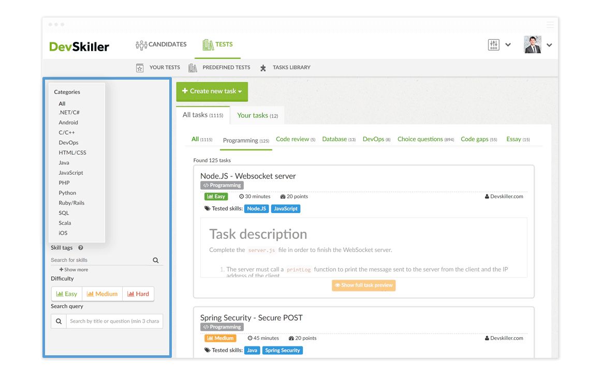
Task: Open the Candidates section icon
Action: tap(141, 44)
